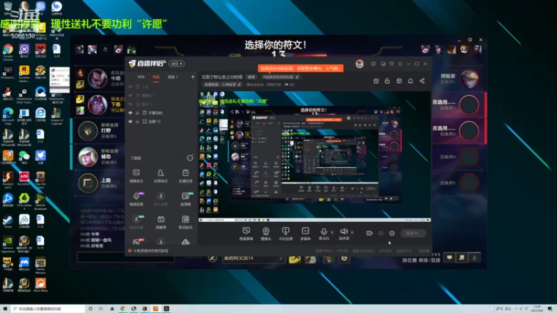This screenshot has width=557, height=313.
Task: Expand the microphone options arrow
Action: coord(332,232)
